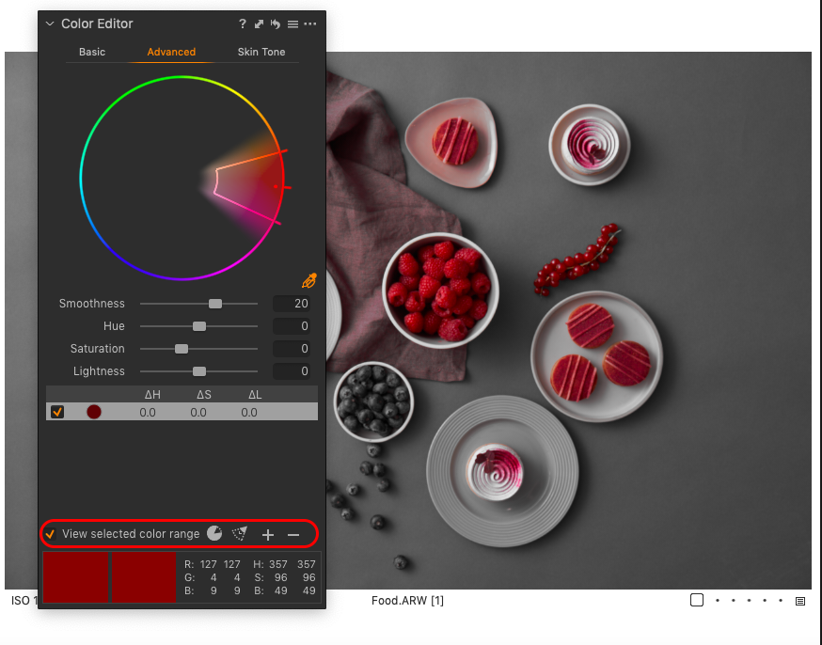
Task: Remove the selected color range with minus
Action: pyautogui.click(x=293, y=534)
